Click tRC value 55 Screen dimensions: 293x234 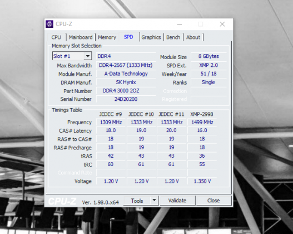click(202, 164)
